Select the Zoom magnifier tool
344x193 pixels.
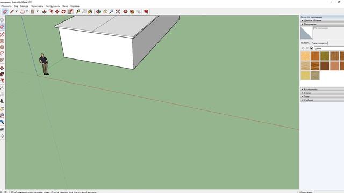[x=111, y=12]
